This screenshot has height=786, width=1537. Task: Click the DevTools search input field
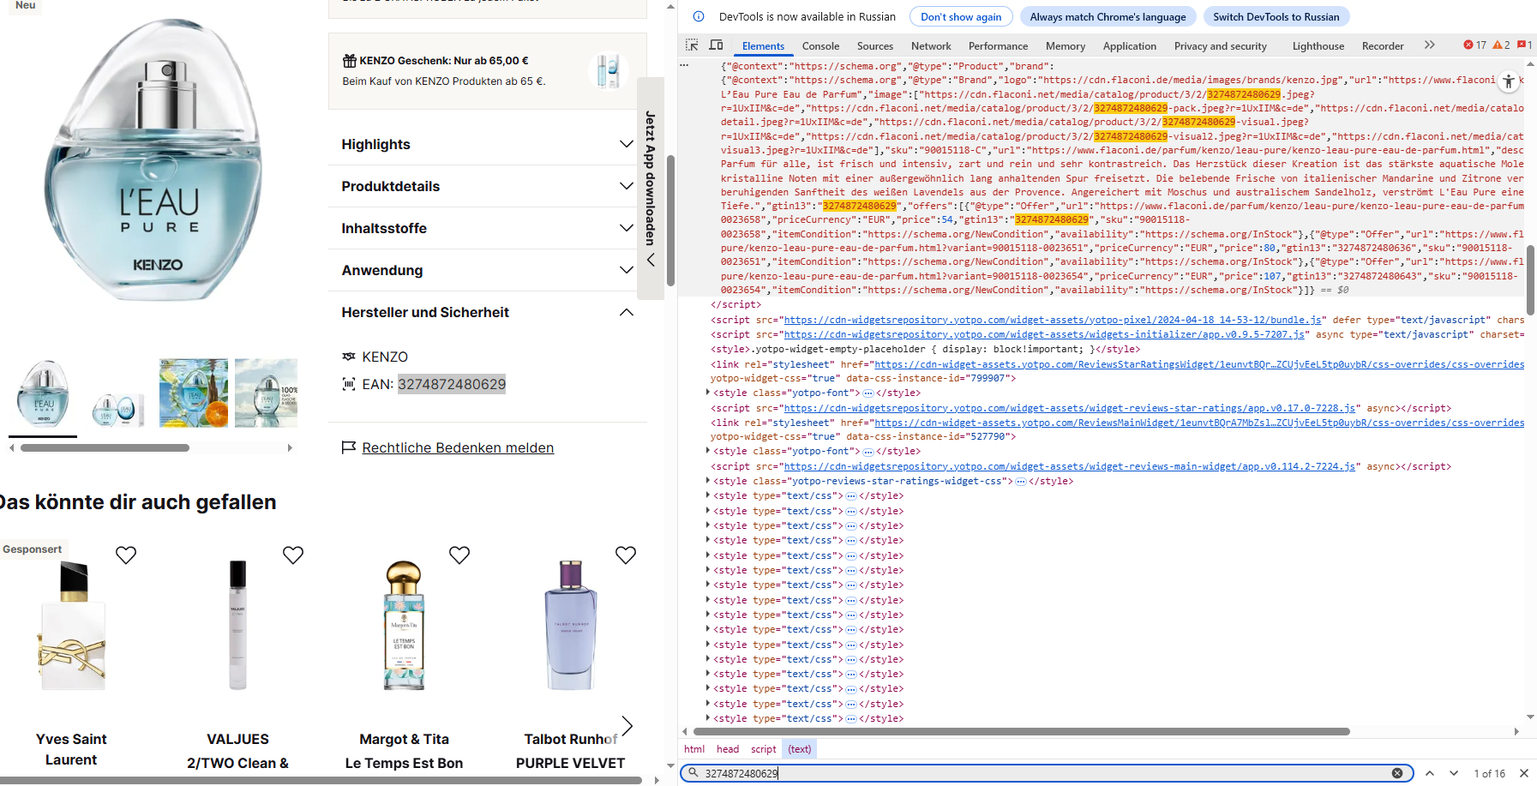tap(1046, 773)
